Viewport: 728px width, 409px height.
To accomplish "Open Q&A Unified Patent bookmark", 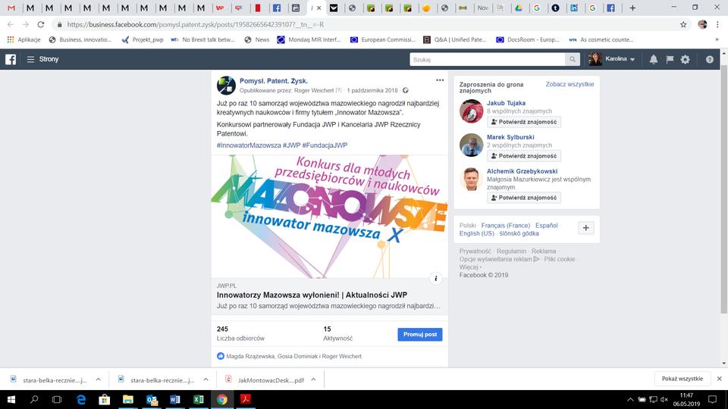I will (454, 40).
